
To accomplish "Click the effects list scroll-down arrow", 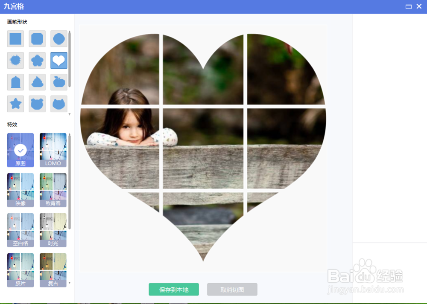I will tap(70, 283).
